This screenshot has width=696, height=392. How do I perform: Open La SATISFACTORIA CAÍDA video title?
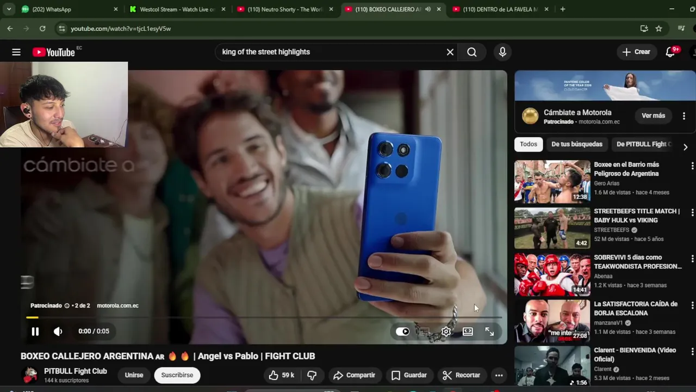pyautogui.click(x=636, y=309)
